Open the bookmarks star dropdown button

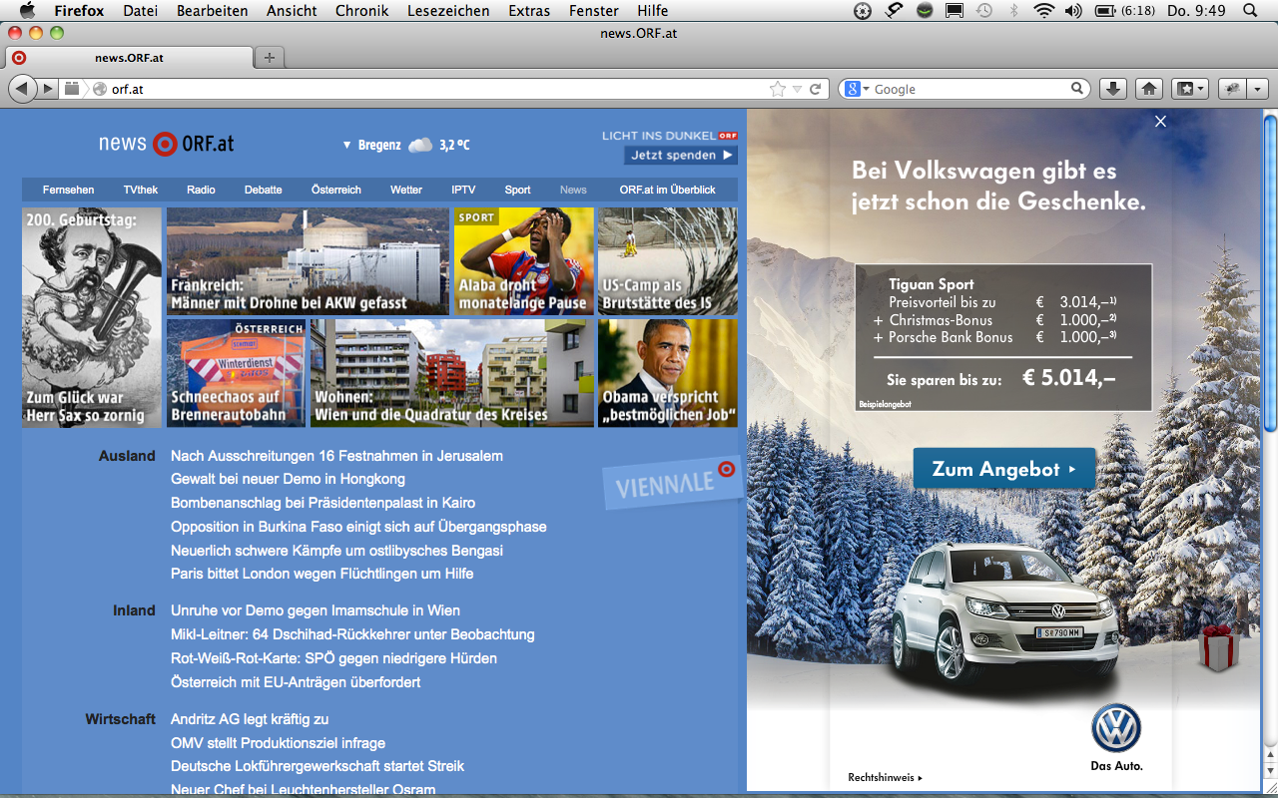1189,89
